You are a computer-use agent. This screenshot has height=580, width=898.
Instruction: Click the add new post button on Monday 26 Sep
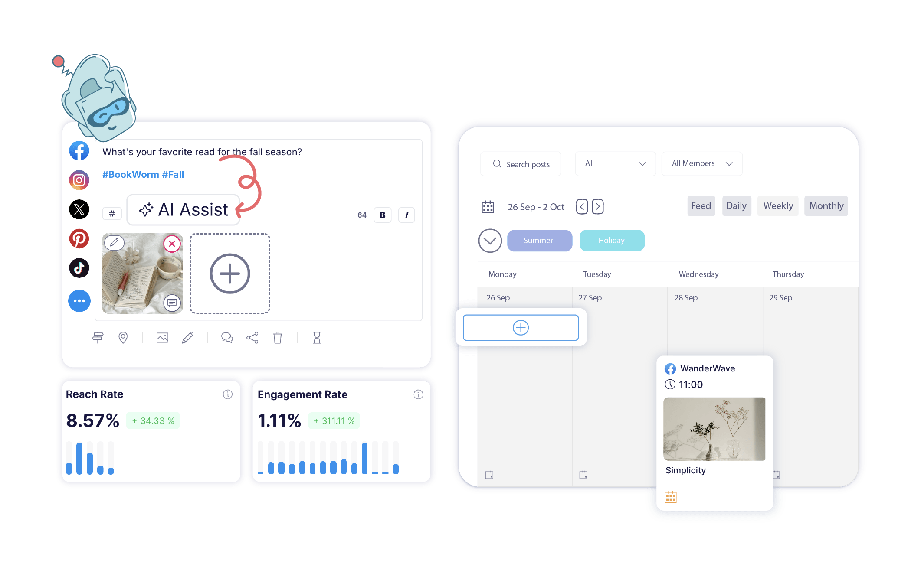pos(520,328)
